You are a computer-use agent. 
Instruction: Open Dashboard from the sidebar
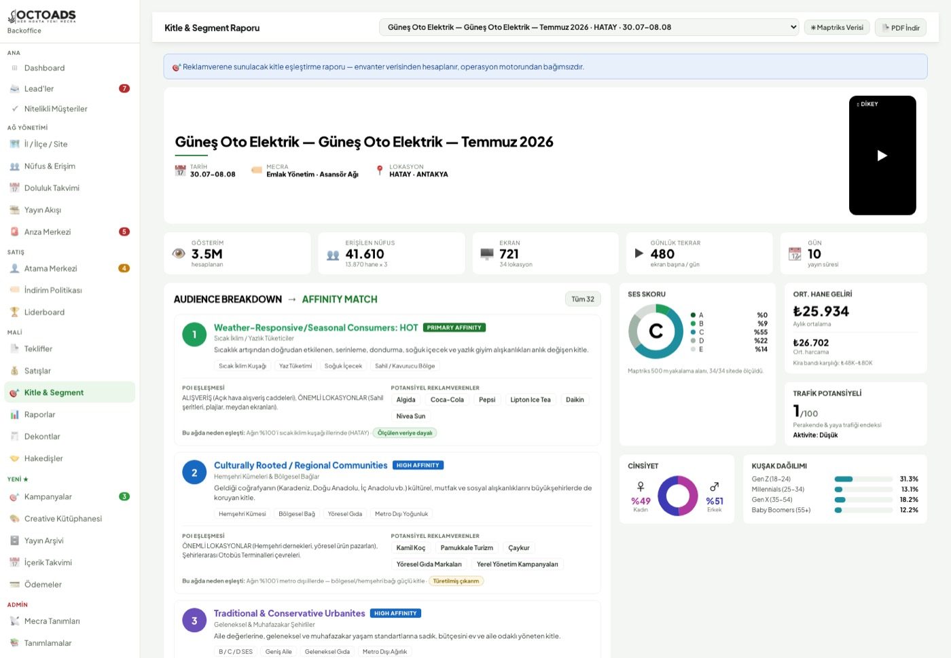click(69, 68)
